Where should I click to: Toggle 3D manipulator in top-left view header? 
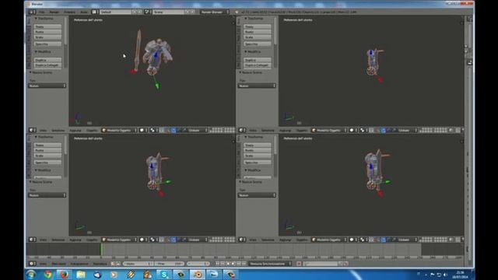(x=168, y=130)
